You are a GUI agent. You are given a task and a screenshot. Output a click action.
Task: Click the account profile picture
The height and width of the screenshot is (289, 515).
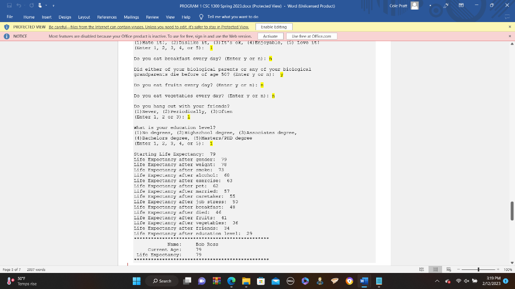[x=414, y=6]
